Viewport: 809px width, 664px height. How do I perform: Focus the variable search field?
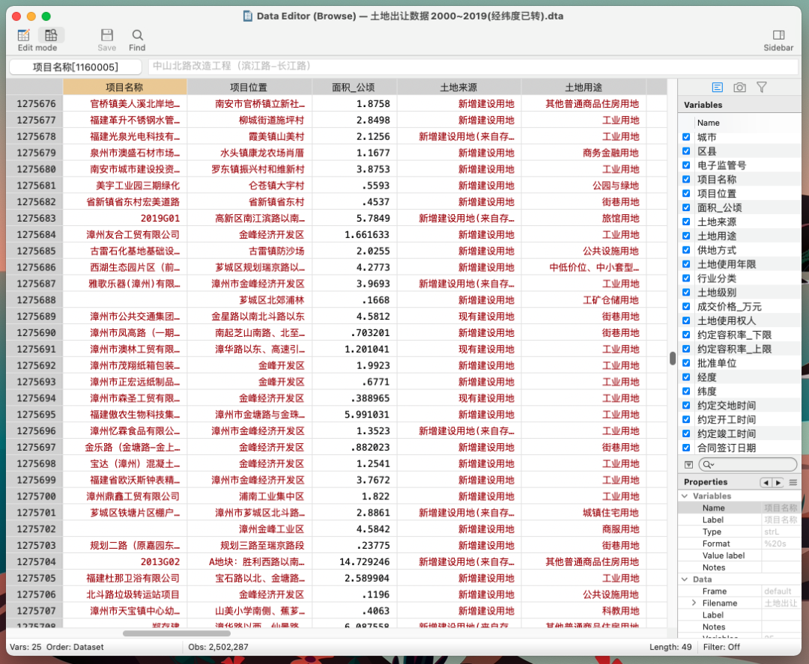coord(748,464)
